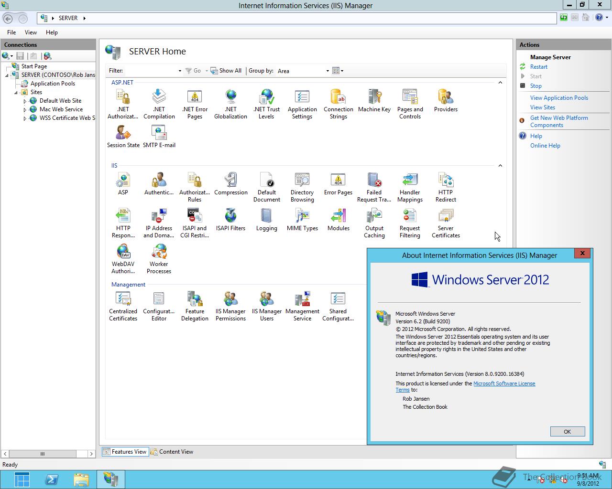Click Get New Web Platform Components
This screenshot has height=489, width=612.
tap(559, 121)
